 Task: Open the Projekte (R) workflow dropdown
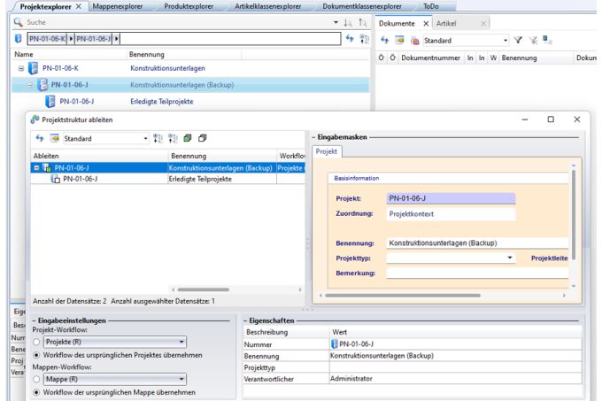(181, 342)
